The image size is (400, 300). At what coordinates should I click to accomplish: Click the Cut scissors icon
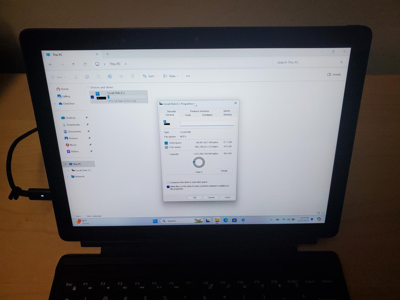pos(76,77)
